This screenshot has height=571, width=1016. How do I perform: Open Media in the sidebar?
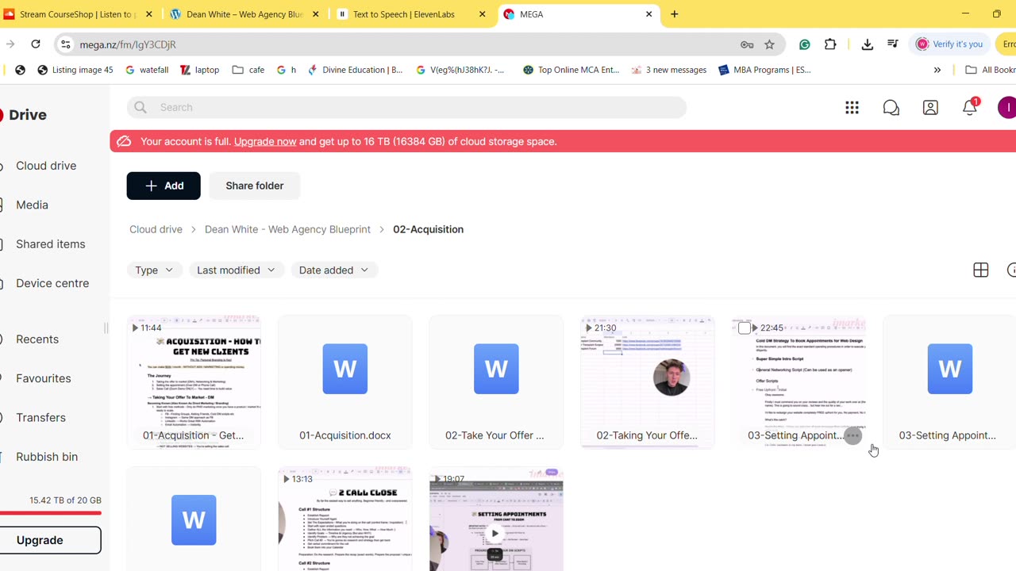tap(32, 205)
